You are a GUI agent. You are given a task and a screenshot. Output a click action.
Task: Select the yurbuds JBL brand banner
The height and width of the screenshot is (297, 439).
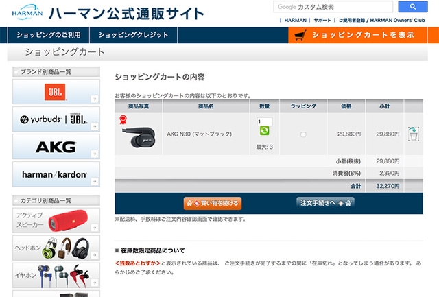[56, 119]
